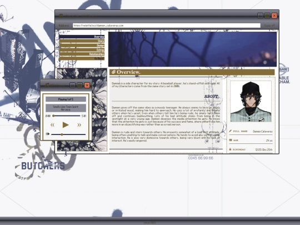Click the Birthday date value text
300x225 pixels.
tap(264, 149)
